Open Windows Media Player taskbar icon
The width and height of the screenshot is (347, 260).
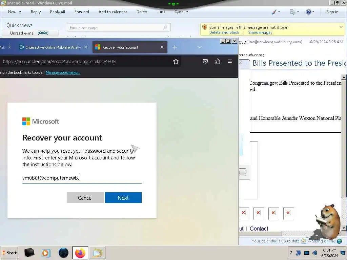click(46, 253)
